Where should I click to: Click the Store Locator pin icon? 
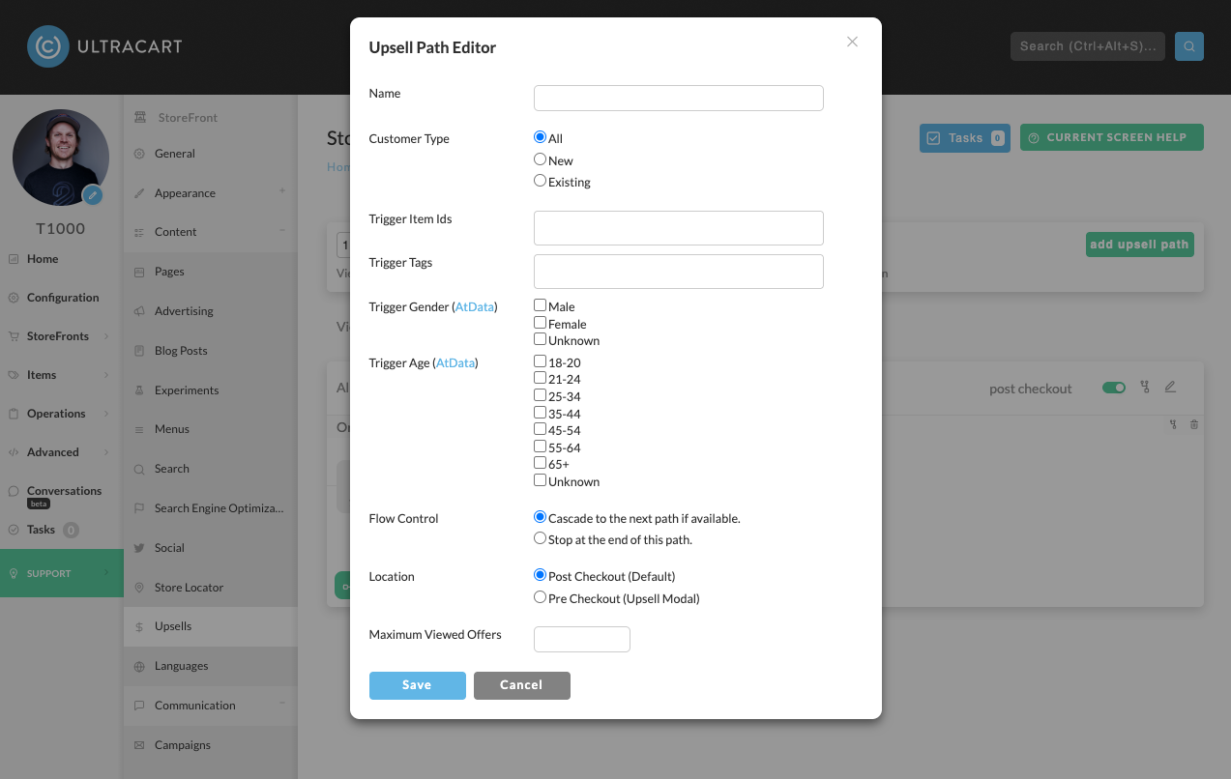pyautogui.click(x=139, y=588)
